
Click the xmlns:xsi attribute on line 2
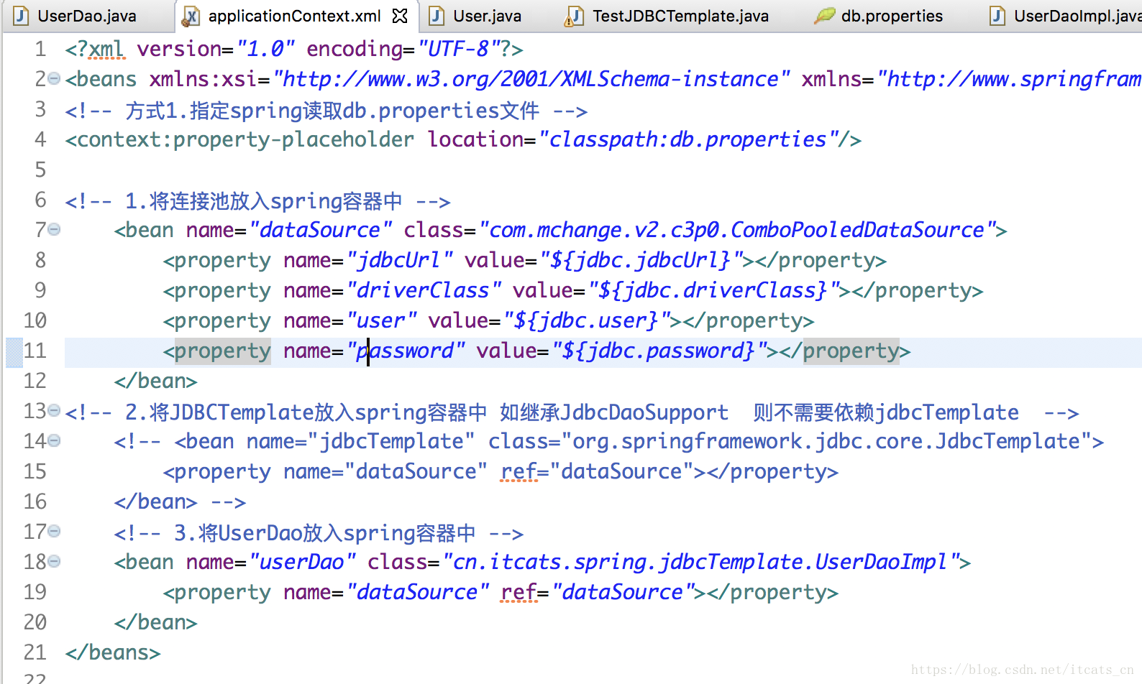click(203, 79)
